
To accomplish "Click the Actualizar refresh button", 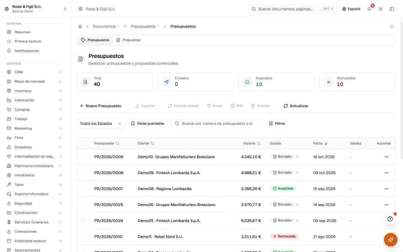I will point(296,106).
